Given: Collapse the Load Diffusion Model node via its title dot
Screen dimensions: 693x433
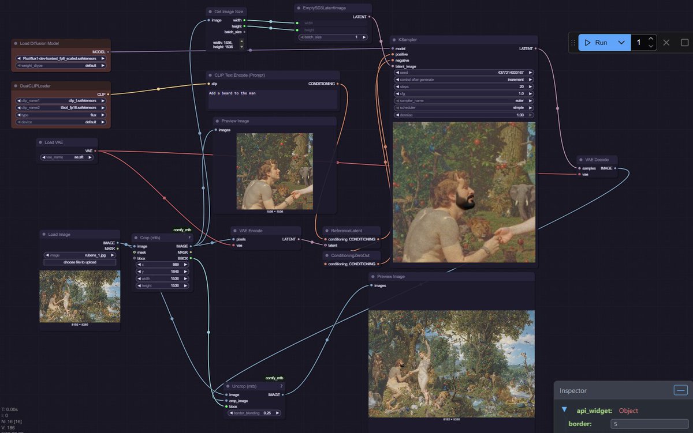Looking at the screenshot, I should click(16, 43).
